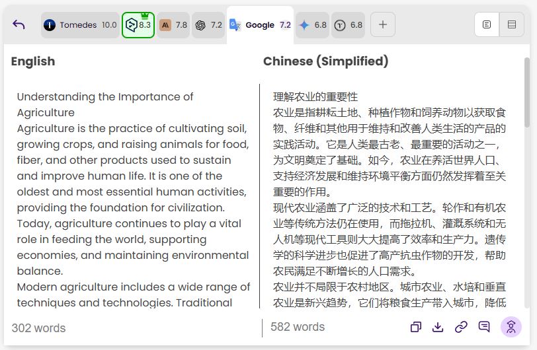
Task: Toggle the document text view mode
Action: [x=487, y=25]
